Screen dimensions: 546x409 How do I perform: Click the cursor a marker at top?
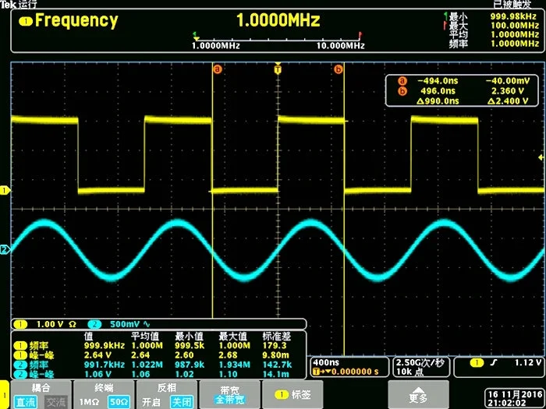click(x=218, y=69)
